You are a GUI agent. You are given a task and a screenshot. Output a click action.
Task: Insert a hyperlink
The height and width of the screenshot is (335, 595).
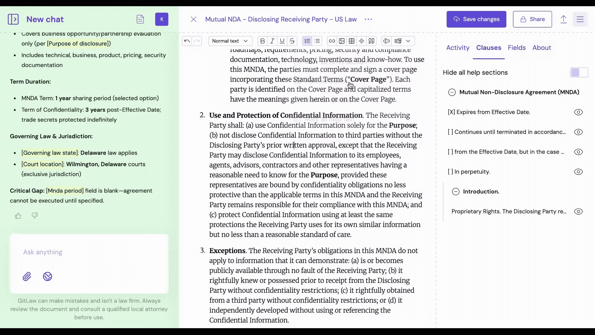click(x=332, y=41)
